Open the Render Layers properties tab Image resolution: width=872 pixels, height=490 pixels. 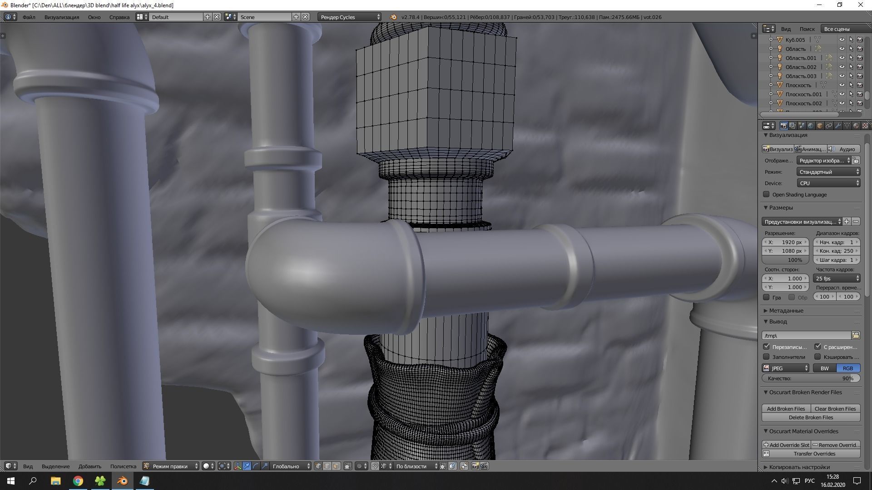793,126
